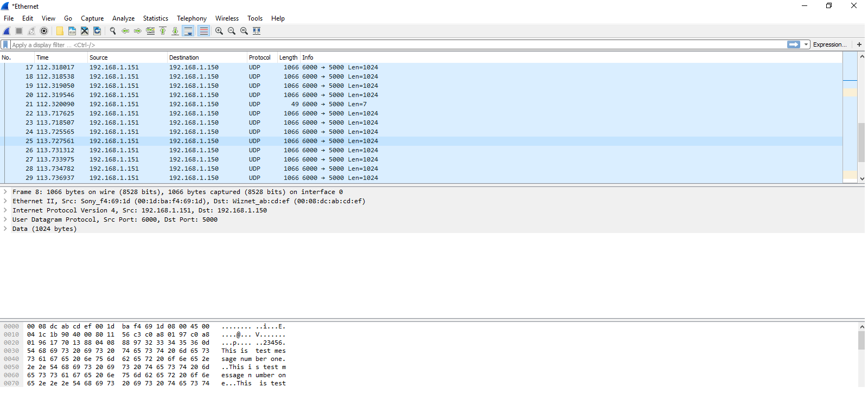The width and height of the screenshot is (868, 394).
Task: Open the Telephony menu
Action: [192, 18]
